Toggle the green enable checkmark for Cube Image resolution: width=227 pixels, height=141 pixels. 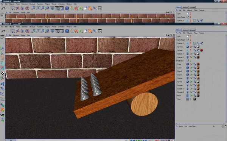click(x=192, y=64)
